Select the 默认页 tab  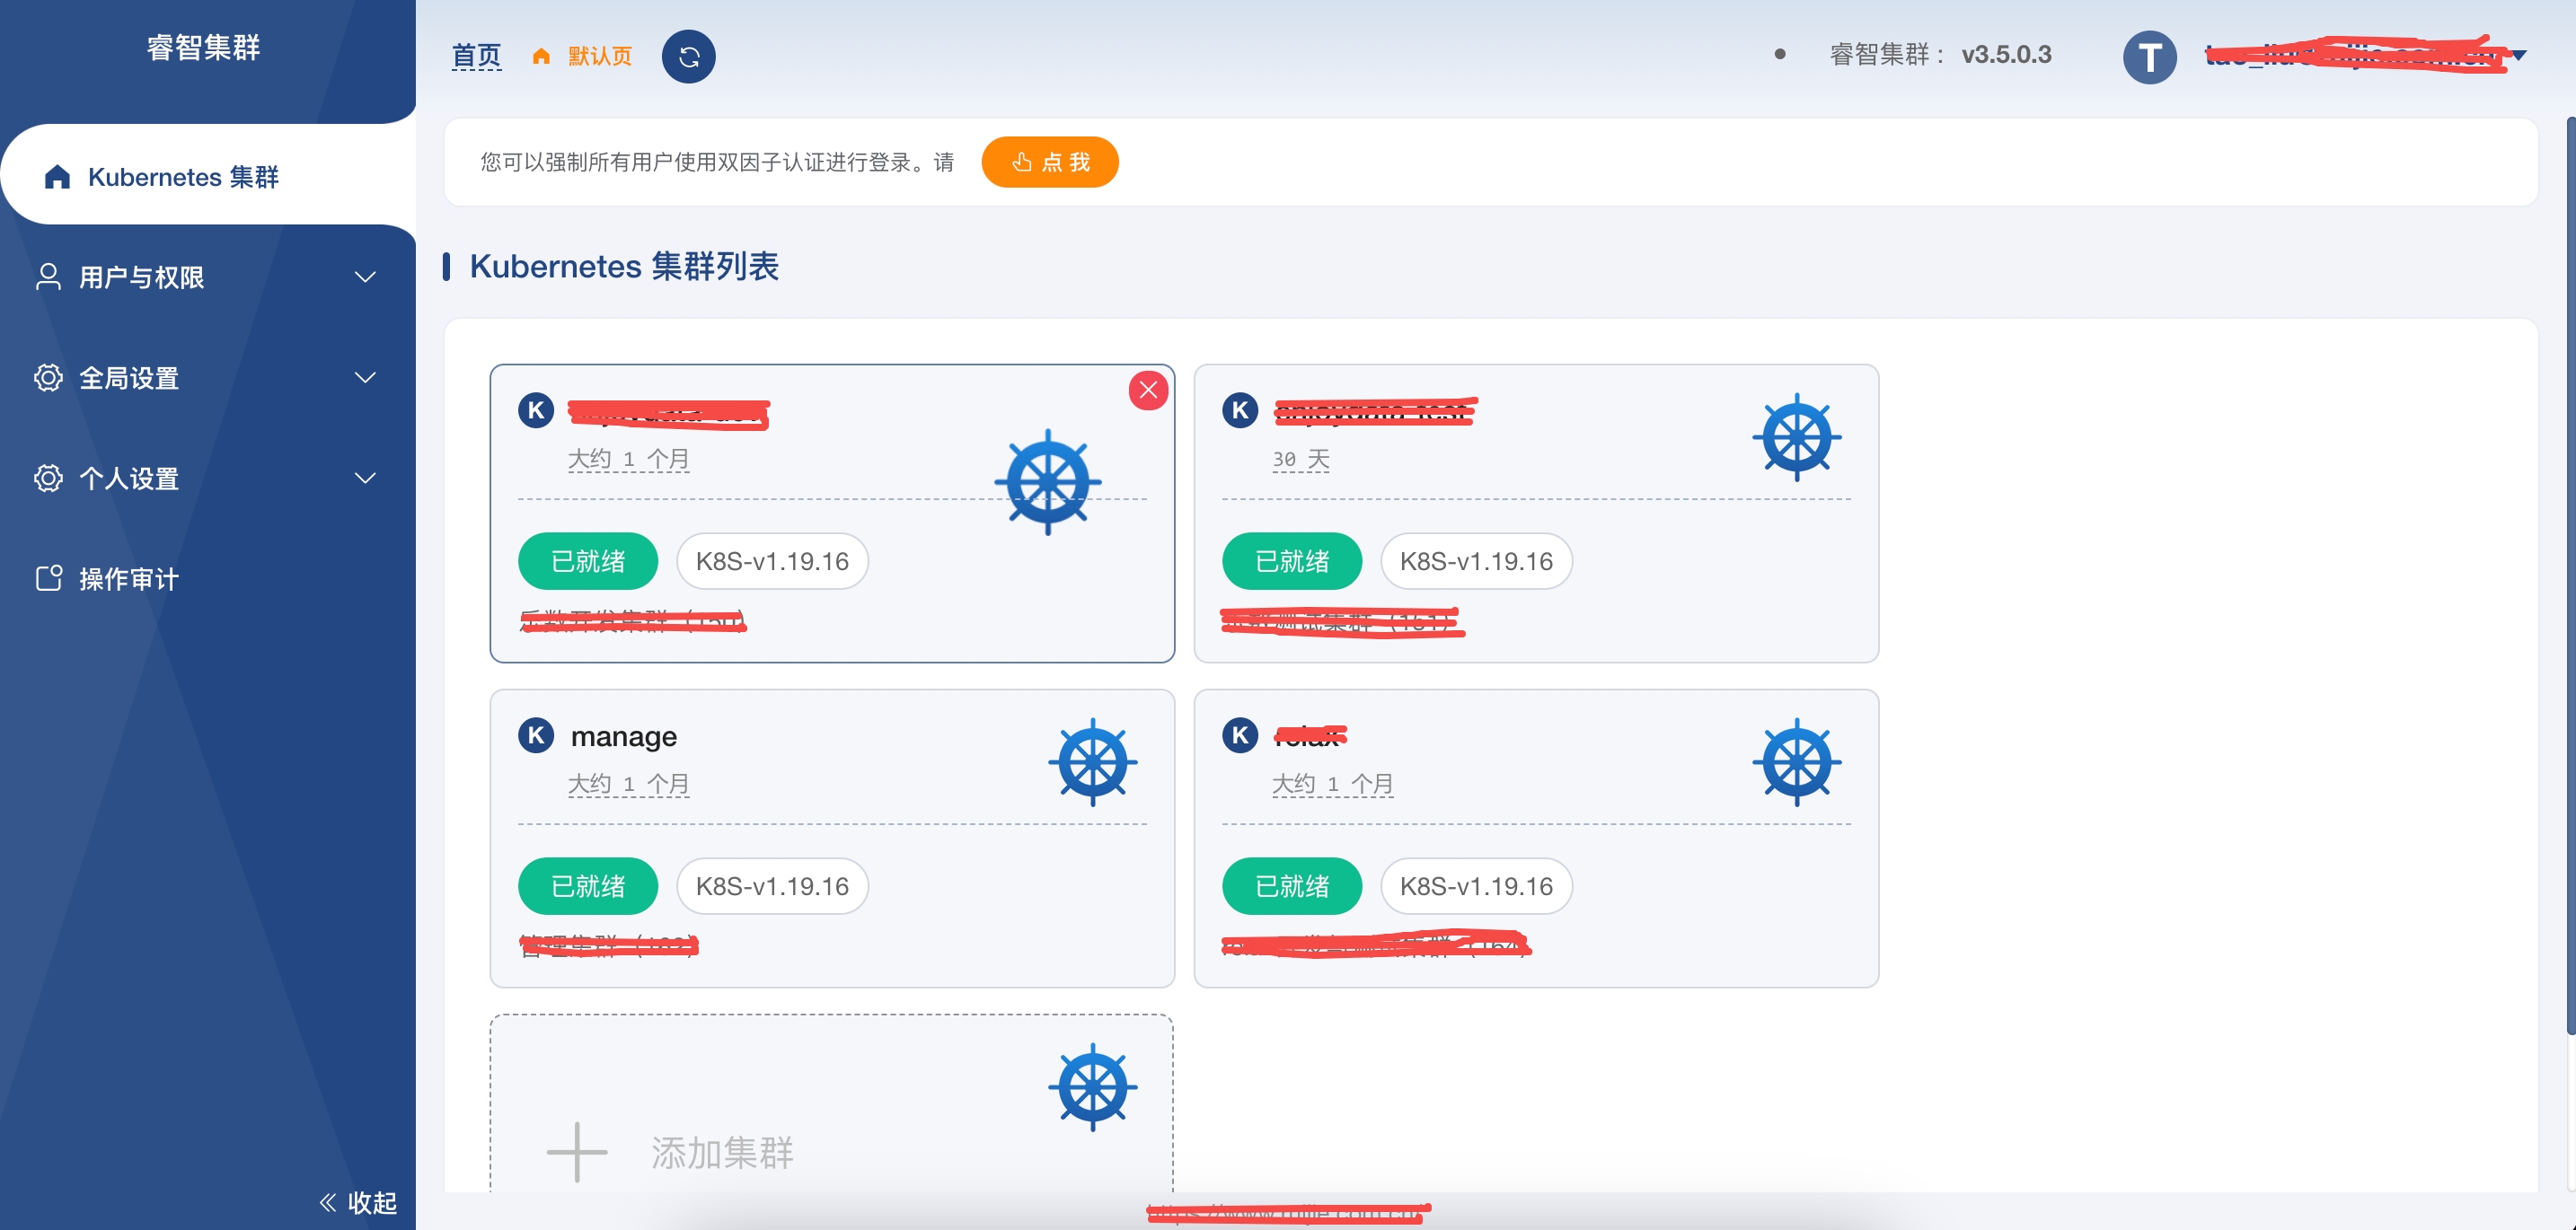[600, 56]
